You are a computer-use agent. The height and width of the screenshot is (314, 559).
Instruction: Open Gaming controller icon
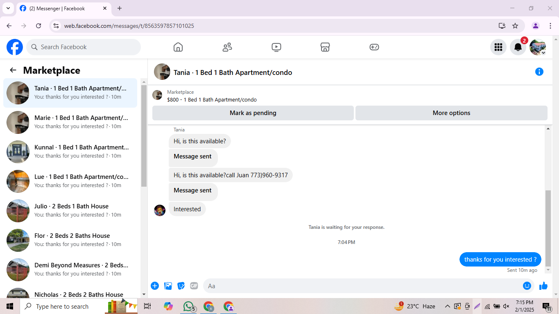tap(374, 47)
